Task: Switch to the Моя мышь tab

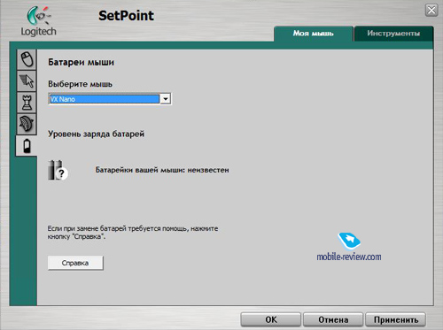Action: 314,34
